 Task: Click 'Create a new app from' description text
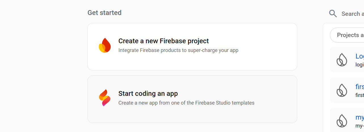pos(186,103)
